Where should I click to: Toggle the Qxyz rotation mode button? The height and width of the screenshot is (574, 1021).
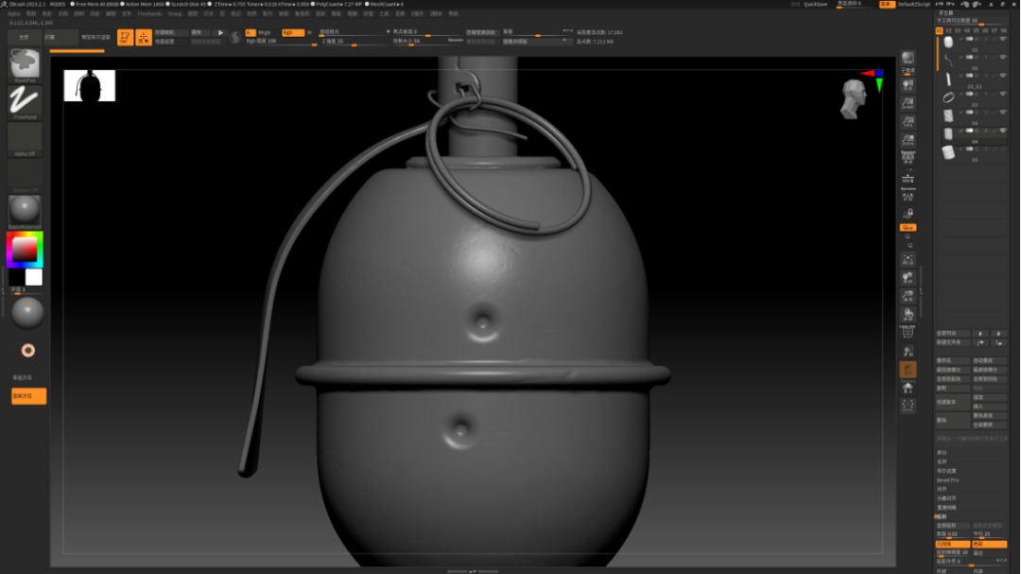click(x=908, y=227)
